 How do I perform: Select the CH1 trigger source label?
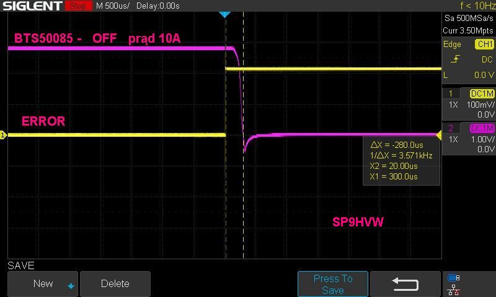click(x=485, y=44)
